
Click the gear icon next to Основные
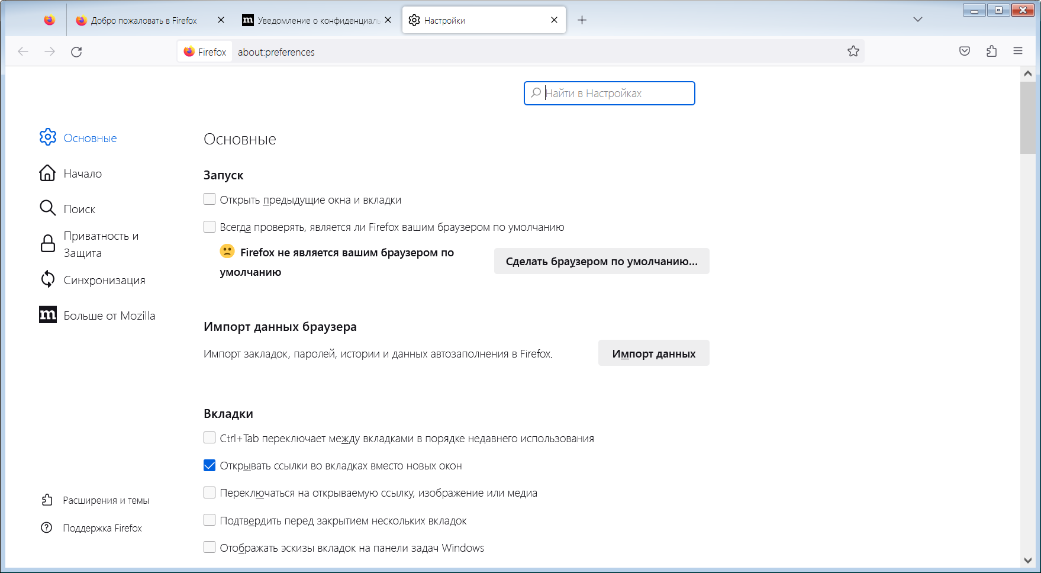click(48, 137)
